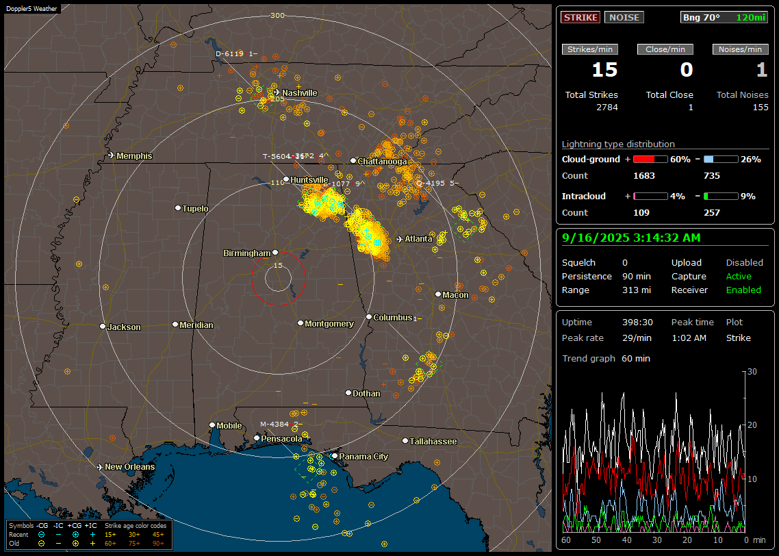This screenshot has height=556, width=779.
Task: Click the Doppler5 Weather title label
Action: click(x=31, y=9)
